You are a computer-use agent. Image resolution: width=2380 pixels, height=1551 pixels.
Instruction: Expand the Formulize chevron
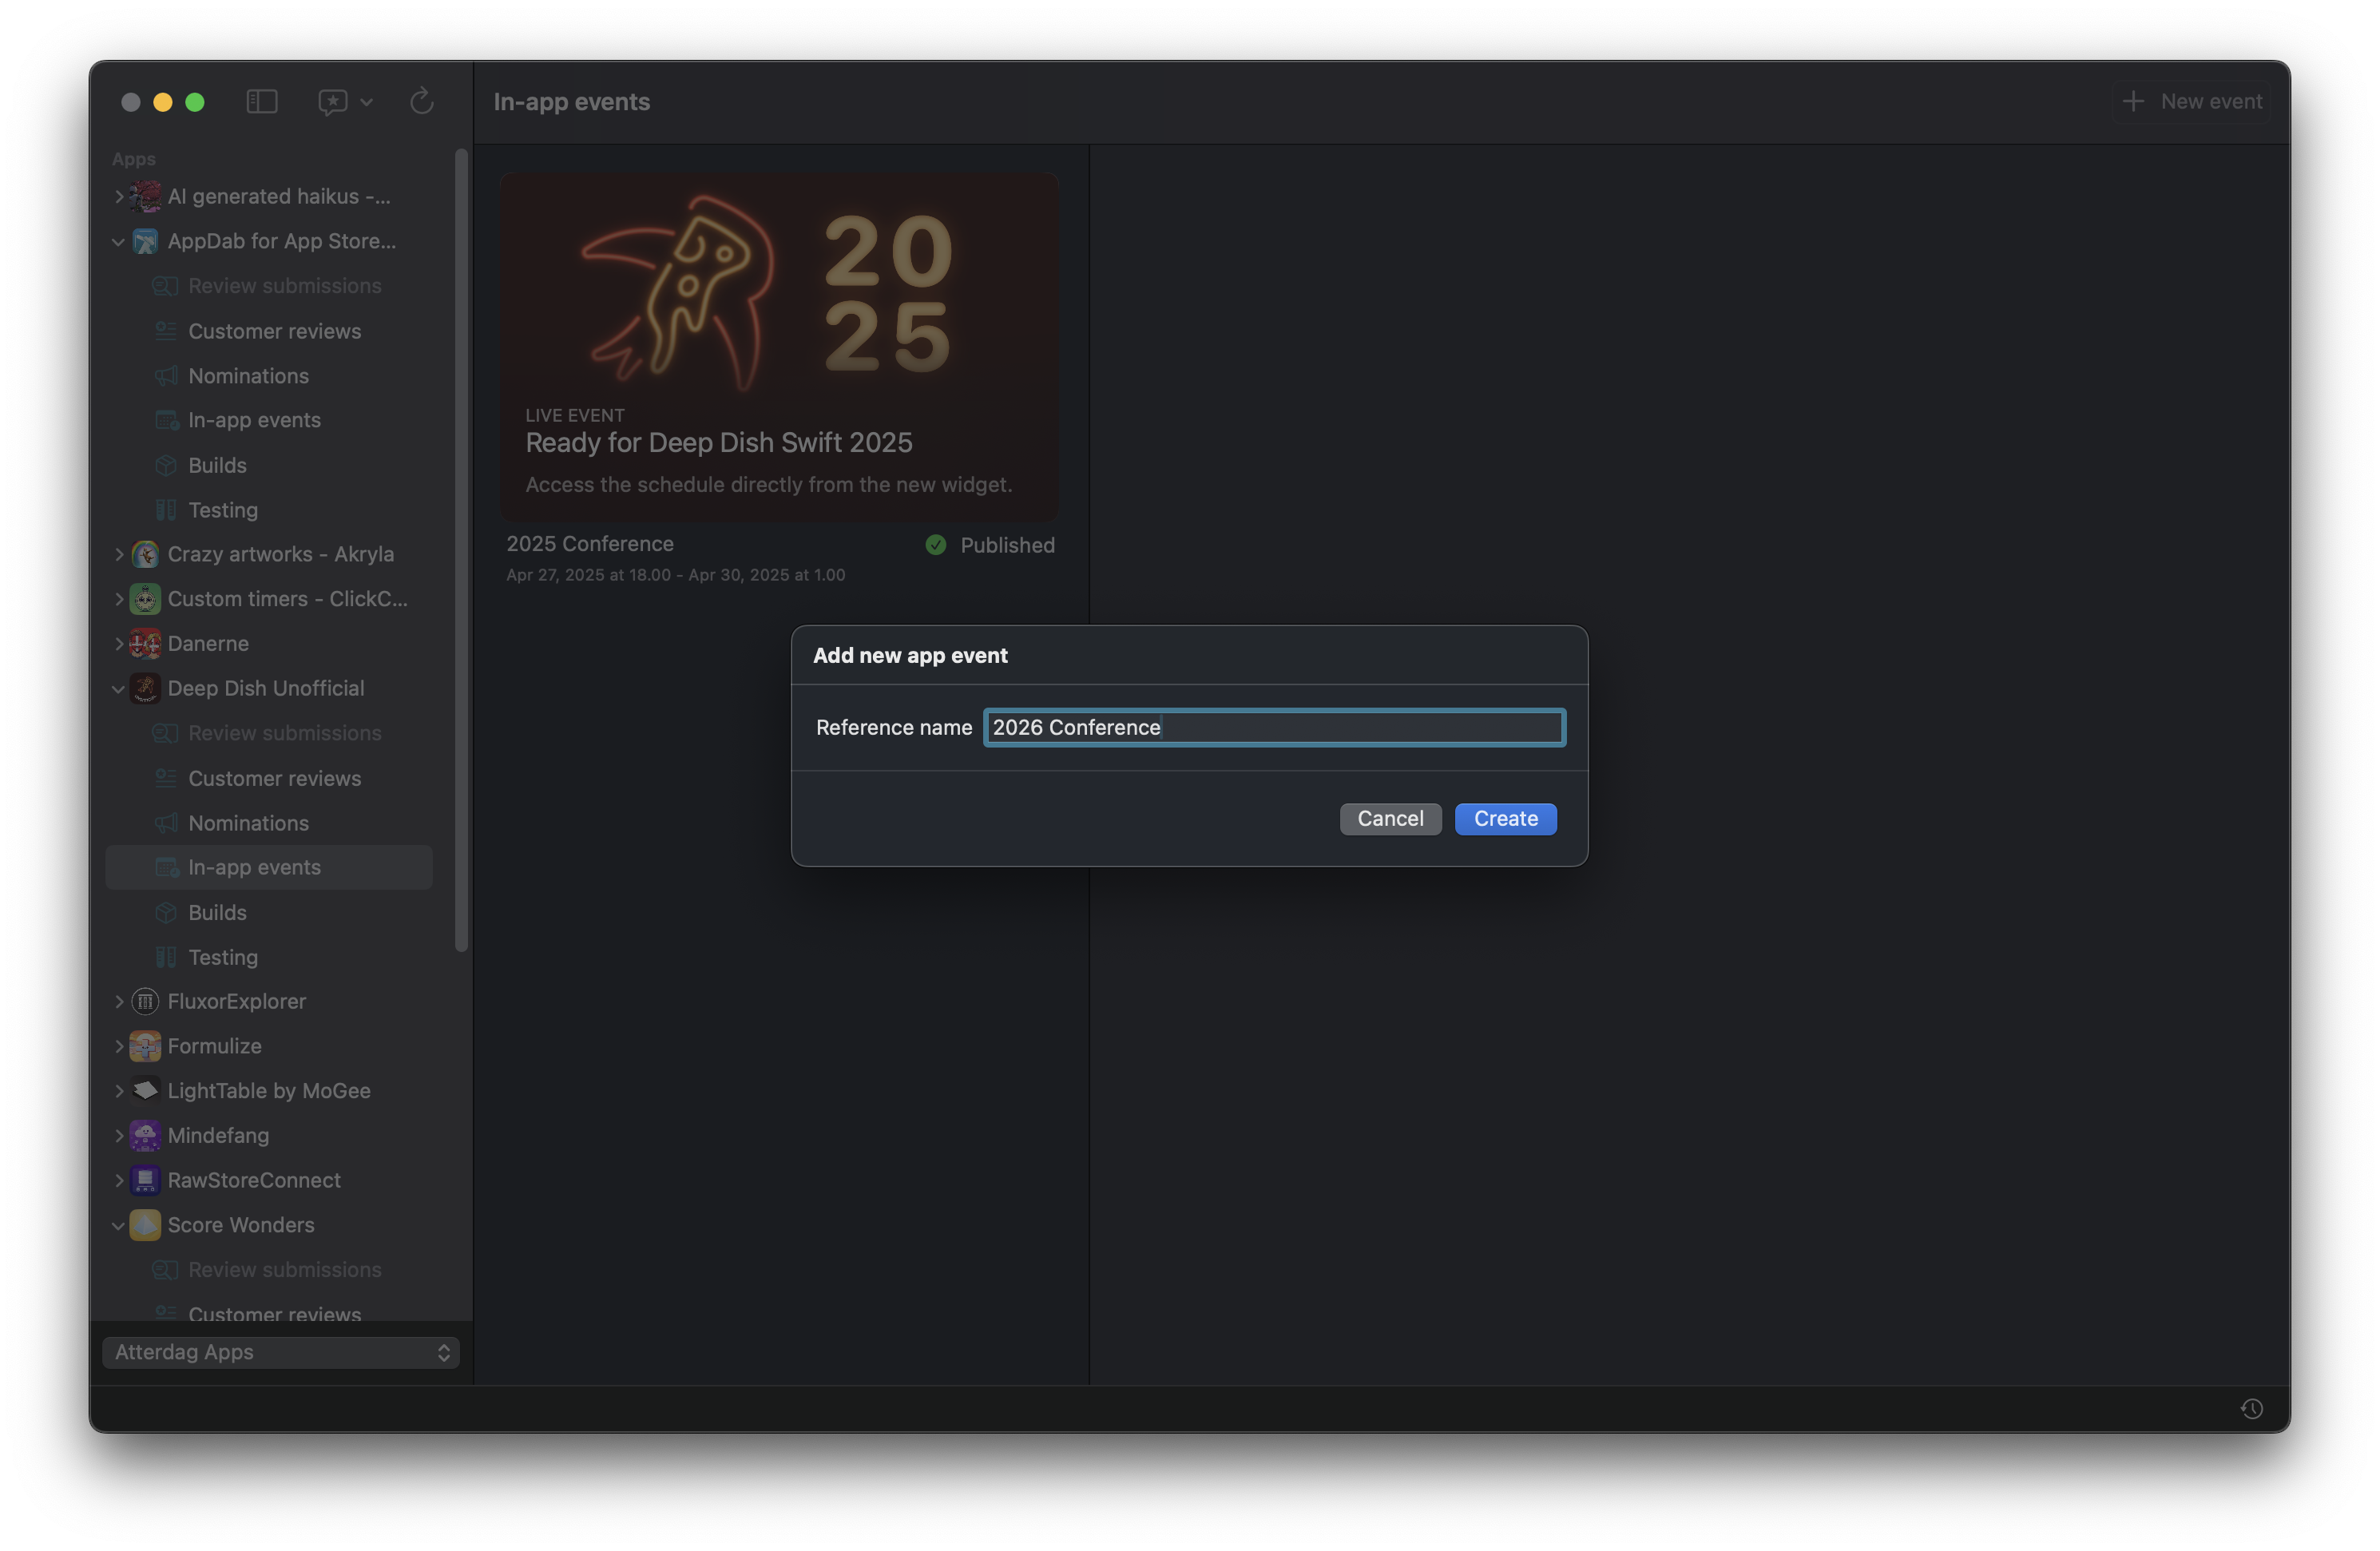click(119, 1046)
